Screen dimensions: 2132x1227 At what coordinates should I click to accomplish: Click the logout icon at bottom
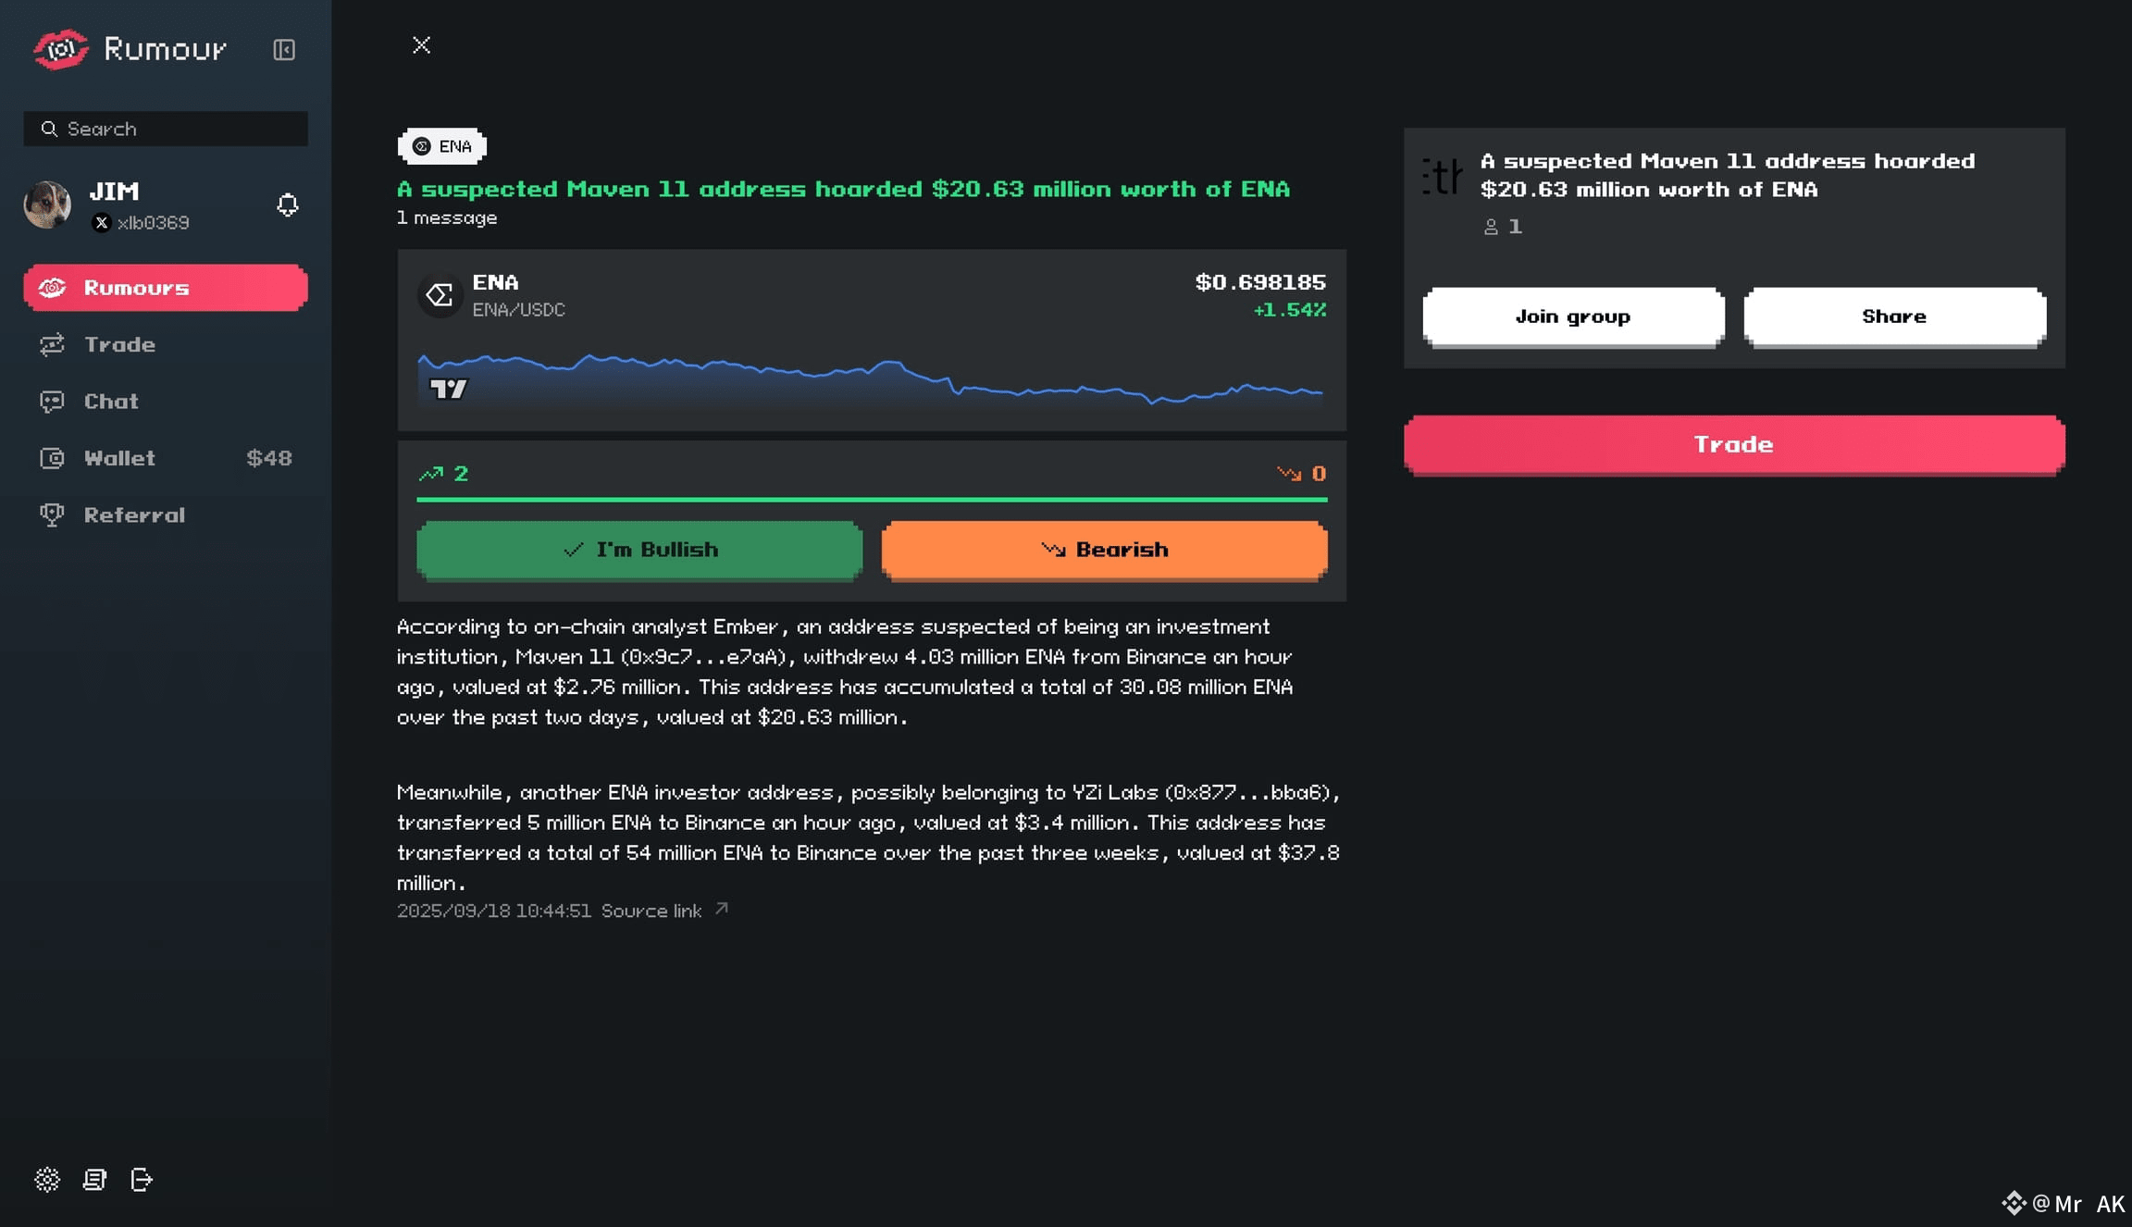click(142, 1179)
